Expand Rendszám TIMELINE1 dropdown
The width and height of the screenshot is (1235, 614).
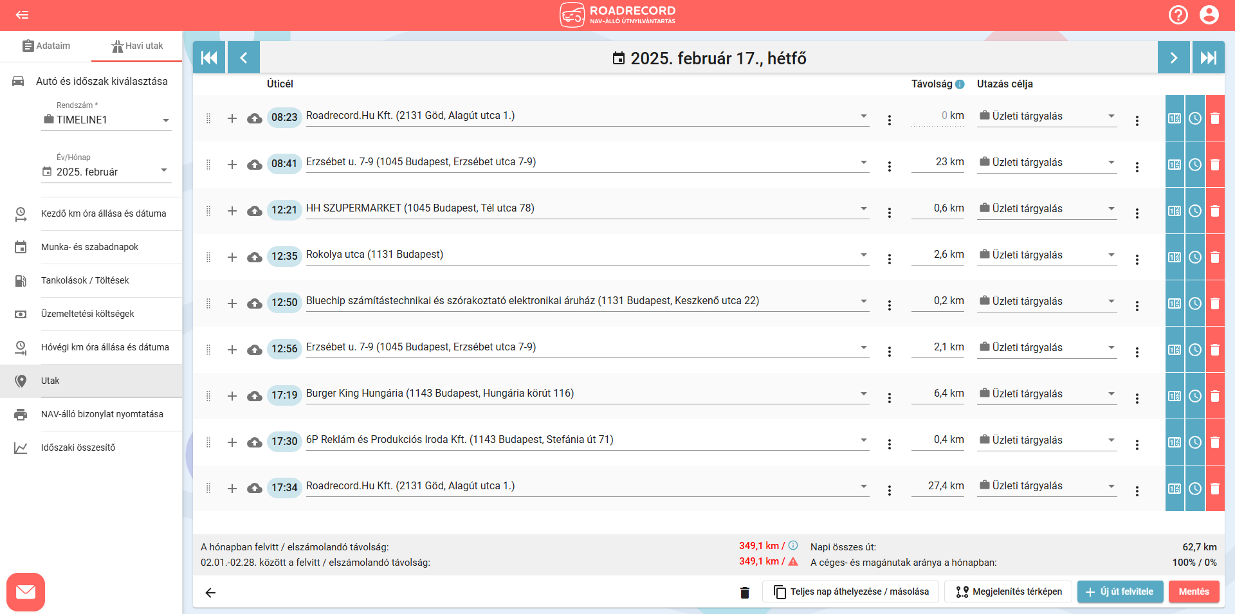[x=106, y=120]
